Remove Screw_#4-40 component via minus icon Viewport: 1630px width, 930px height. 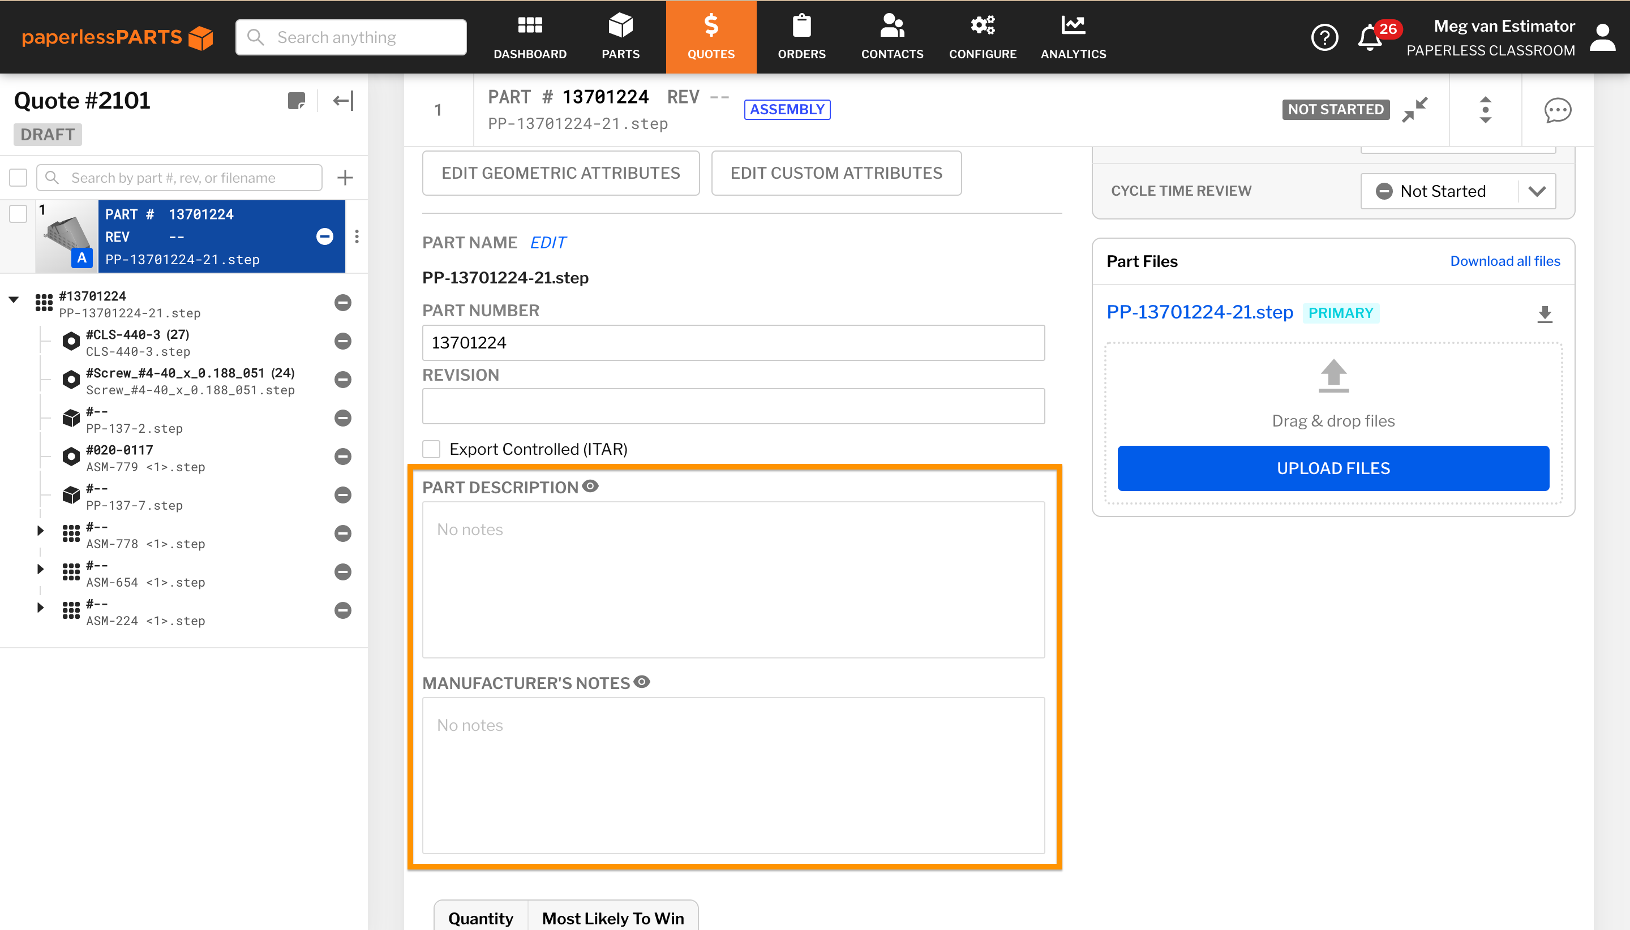click(343, 380)
